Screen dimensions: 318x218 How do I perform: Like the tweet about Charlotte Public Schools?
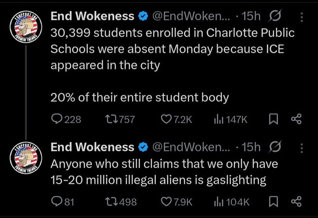[x=167, y=119]
